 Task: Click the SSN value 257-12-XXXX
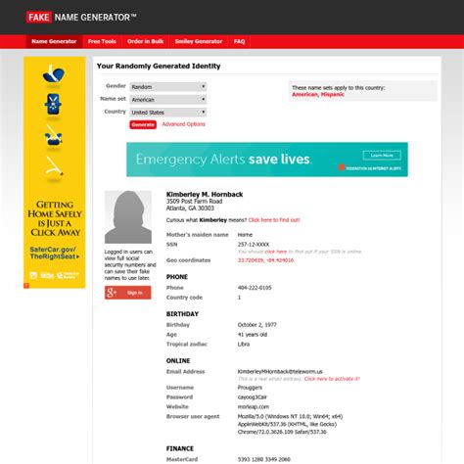[x=254, y=245]
